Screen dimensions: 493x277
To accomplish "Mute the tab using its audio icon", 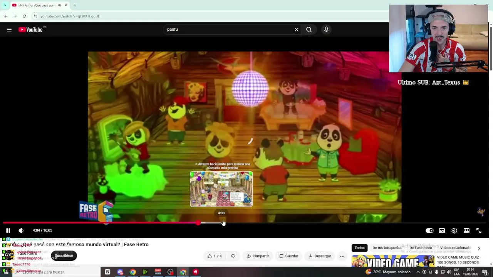I will pyautogui.click(x=59, y=5).
